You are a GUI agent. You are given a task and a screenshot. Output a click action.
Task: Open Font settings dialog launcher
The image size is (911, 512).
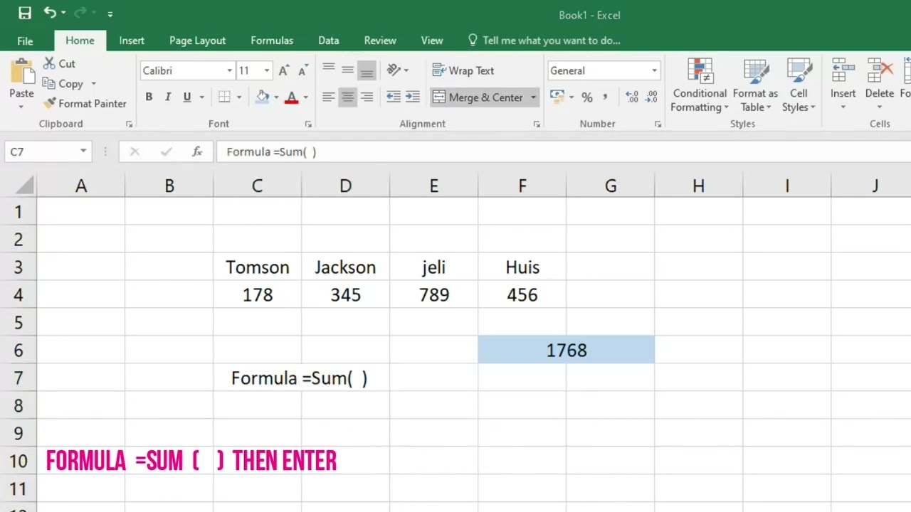point(308,124)
